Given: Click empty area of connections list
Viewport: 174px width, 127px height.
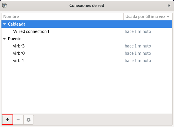Looking at the screenshot, I should point(87,89).
